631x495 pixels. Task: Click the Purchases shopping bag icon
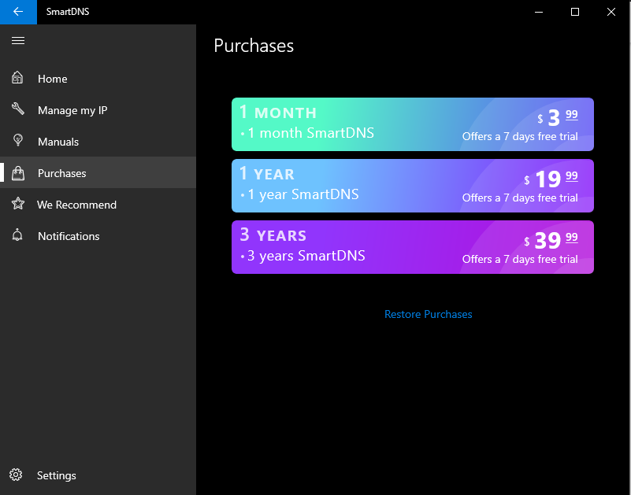click(x=18, y=173)
